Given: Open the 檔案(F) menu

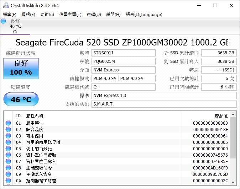Looking at the screenshot, I should click(10, 15).
